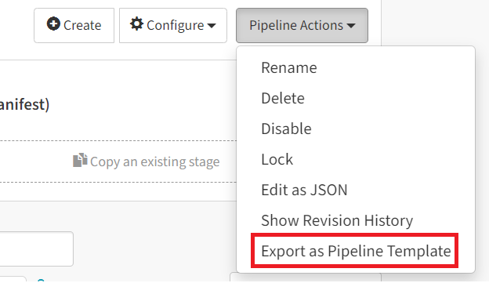Click the input field below the stage area
489x283 pixels.
coord(36,249)
